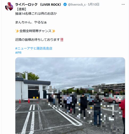
Task: Click the 全館全時間帯チャンス text
Action: [x=35, y=31]
